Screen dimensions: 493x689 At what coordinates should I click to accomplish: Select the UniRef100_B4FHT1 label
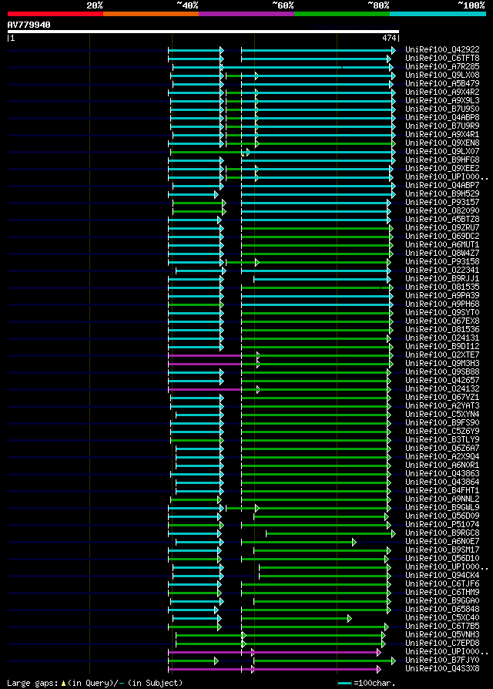pyautogui.click(x=442, y=491)
